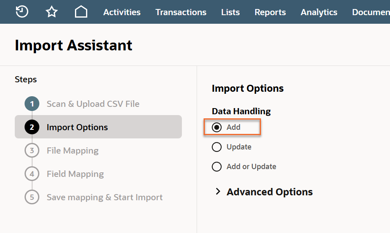Screen dimensions: 390x233
Task: Go to Scan & Upload CSV File step
Action: click(x=93, y=104)
